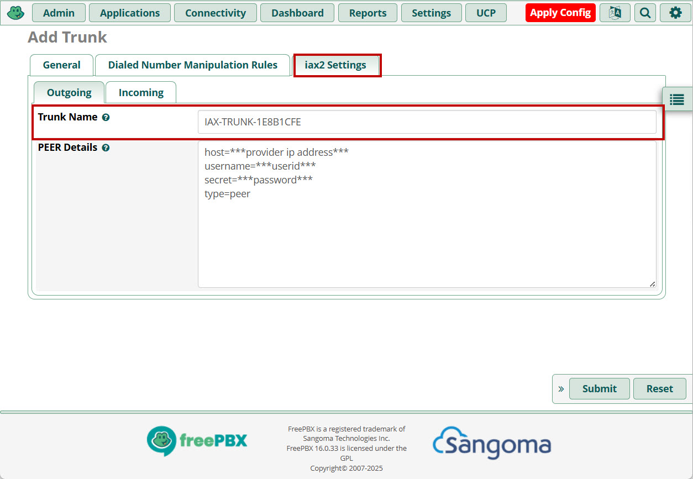
Task: Open the Admin menu
Action: point(59,13)
